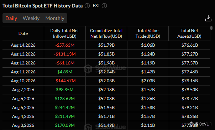Select the $1.24B value traded cell

click(148, 54)
